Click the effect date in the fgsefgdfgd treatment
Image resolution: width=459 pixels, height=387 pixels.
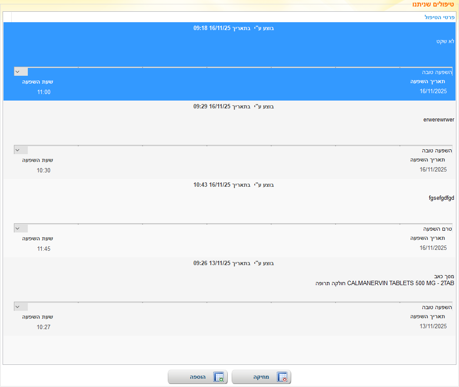[x=433, y=248]
